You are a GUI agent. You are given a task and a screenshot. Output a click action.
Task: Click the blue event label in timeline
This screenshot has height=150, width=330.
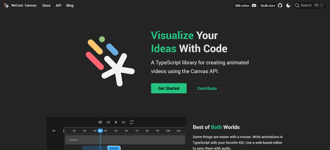coord(114,148)
